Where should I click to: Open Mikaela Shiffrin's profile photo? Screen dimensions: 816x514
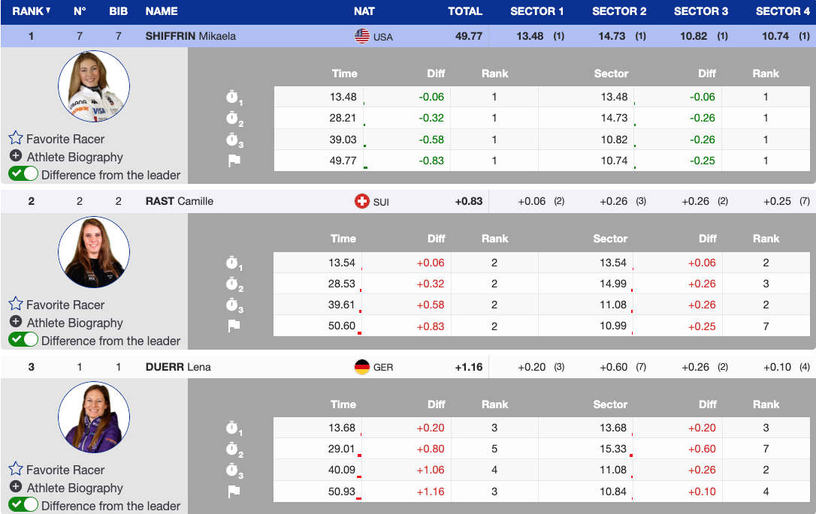(94, 86)
